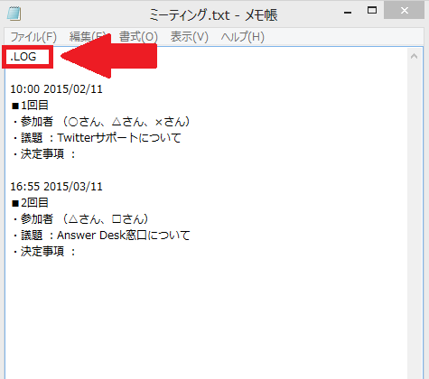Open the ヘルプ(H) menu
This screenshot has width=429, height=379.
[242, 37]
